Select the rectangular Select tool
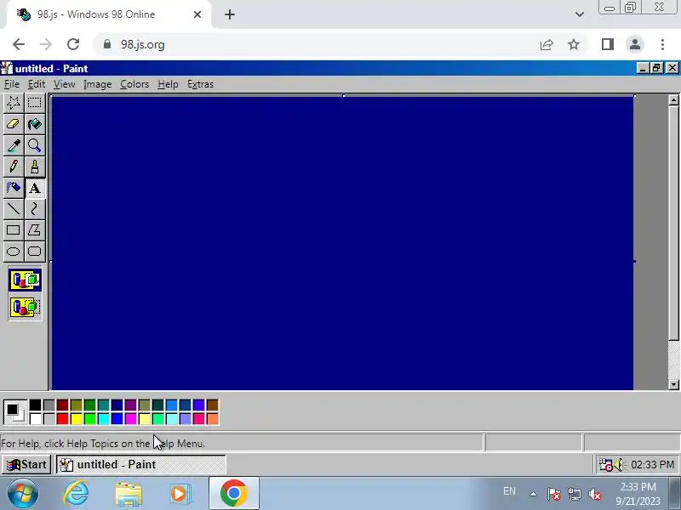 (35, 103)
